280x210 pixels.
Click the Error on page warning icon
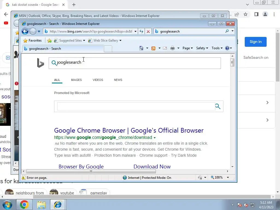click(x=24, y=177)
